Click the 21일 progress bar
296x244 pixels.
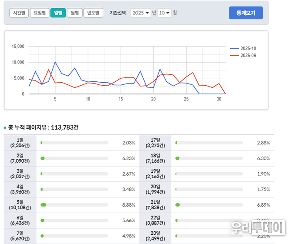(209, 205)
